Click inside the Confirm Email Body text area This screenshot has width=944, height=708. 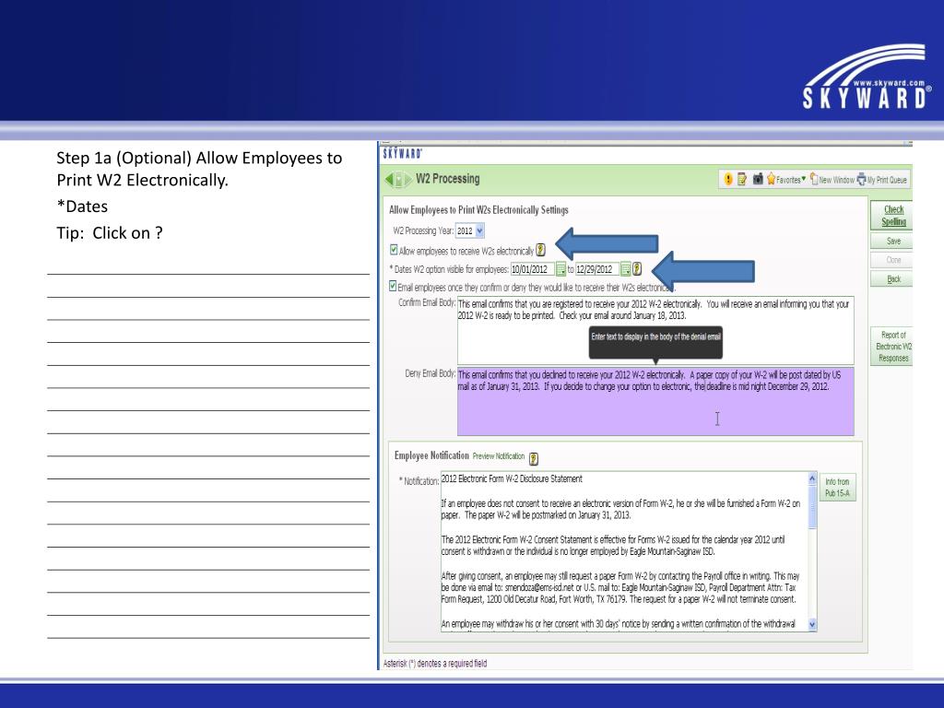pyautogui.click(x=655, y=330)
